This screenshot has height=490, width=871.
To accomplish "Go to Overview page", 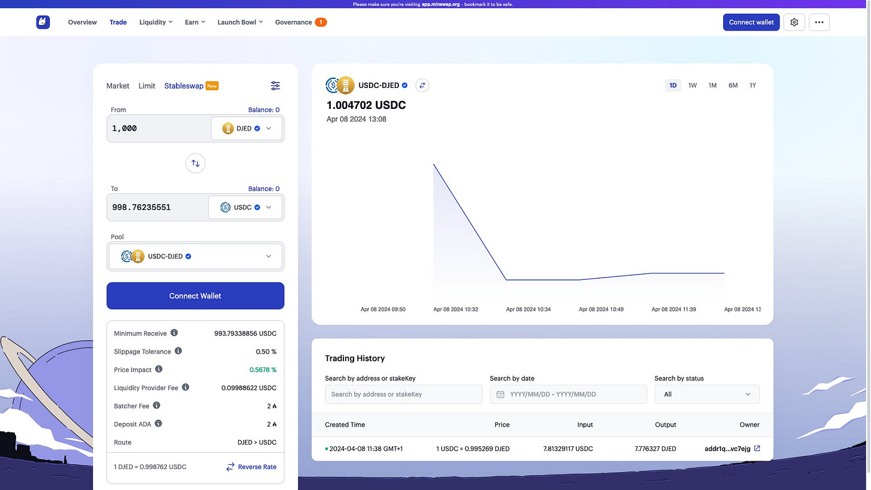I will click(x=83, y=22).
